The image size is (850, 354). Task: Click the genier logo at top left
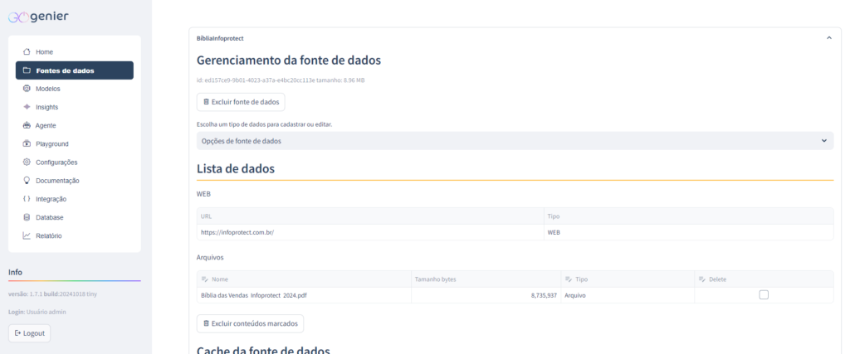pos(39,17)
